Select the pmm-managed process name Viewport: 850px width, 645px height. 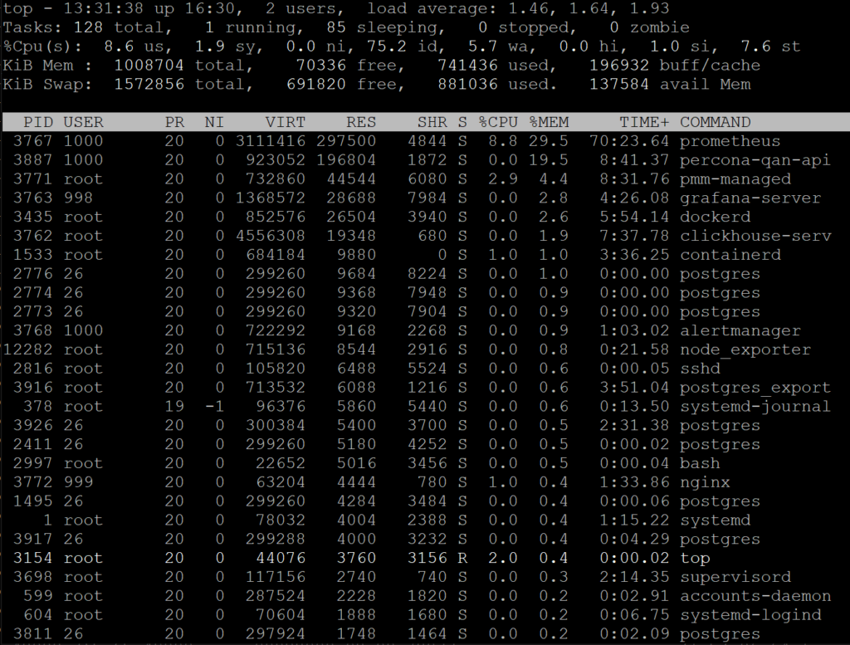coord(735,179)
